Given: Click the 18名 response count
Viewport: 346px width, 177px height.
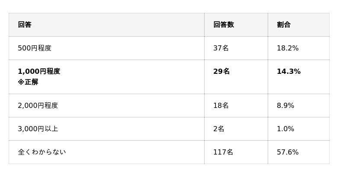Looking at the screenshot, I should [x=221, y=105].
